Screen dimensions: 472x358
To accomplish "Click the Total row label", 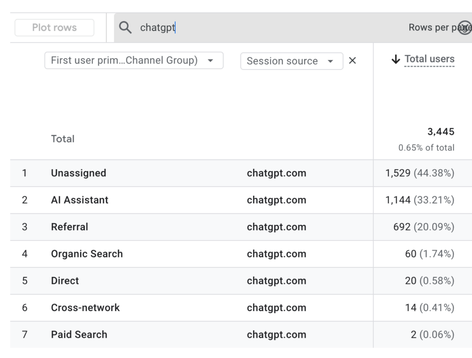I will click(63, 139).
